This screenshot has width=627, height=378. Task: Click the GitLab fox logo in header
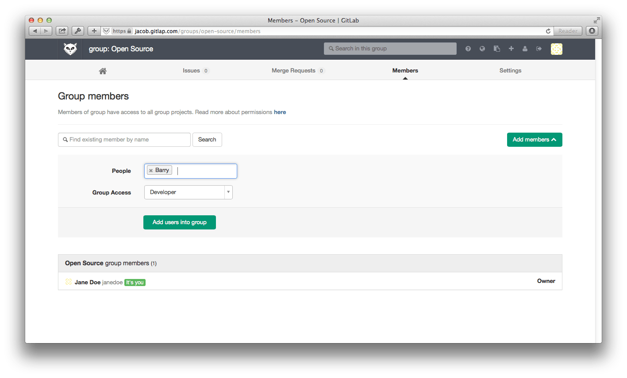coord(70,49)
